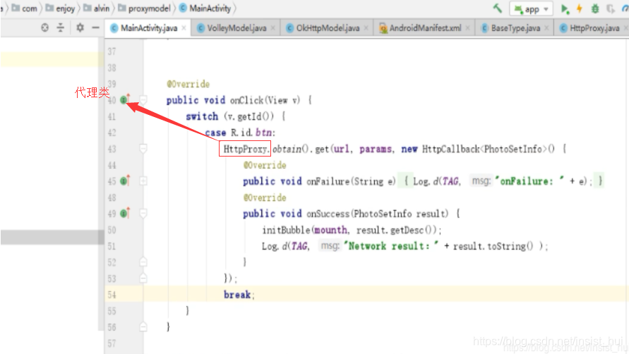Image resolution: width=629 pixels, height=354 pixels.
Task: Collapse the code fold marker on line 43
Action: coord(143,149)
